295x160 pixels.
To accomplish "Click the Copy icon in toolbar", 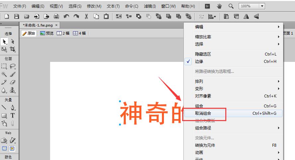I will click(x=96, y=16).
